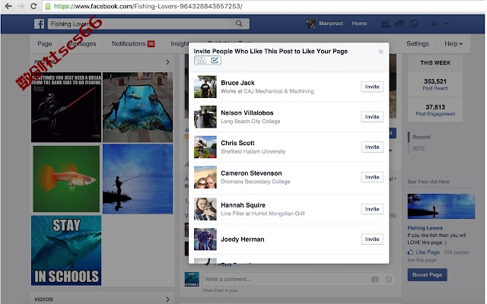This screenshot has width=487, height=304.
Task: Click the emoji smiley in comment box
Action: [x=389, y=279]
